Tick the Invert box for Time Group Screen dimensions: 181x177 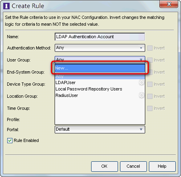click(150, 108)
